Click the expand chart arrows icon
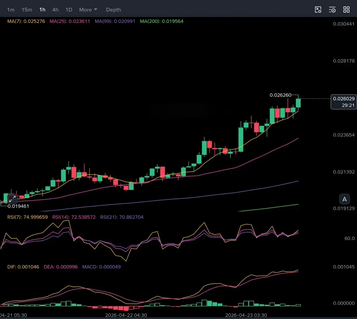The image size is (357, 319). click(x=12, y=199)
